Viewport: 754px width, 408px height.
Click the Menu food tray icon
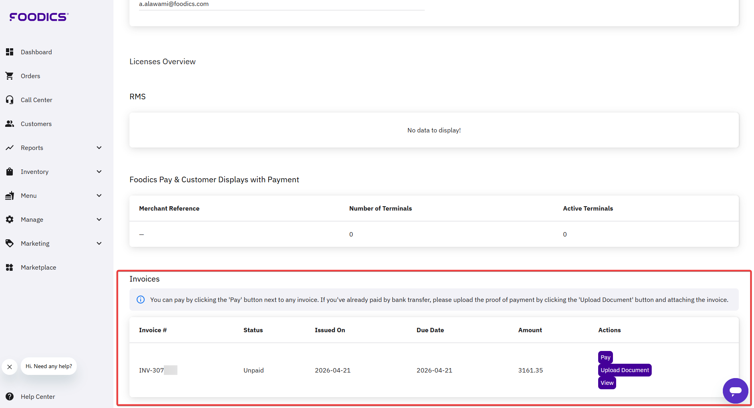(10, 195)
